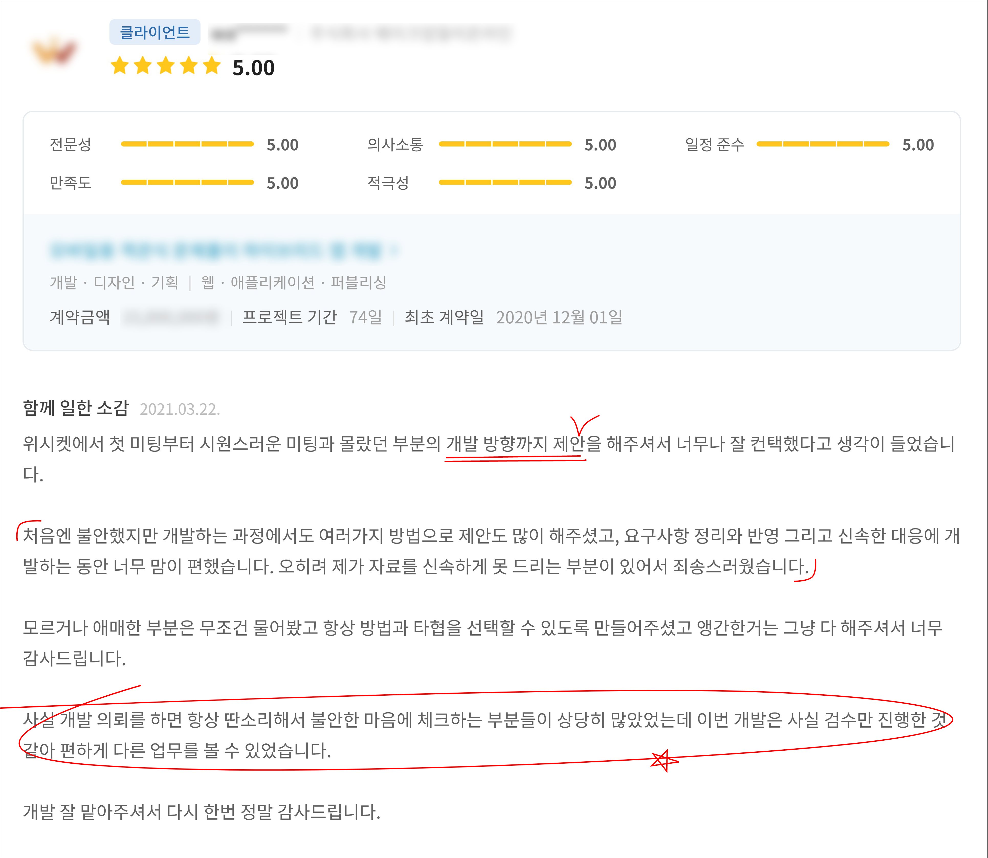The height and width of the screenshot is (858, 988).
Task: Click the fifth yellow rating star
Action: [x=212, y=66]
